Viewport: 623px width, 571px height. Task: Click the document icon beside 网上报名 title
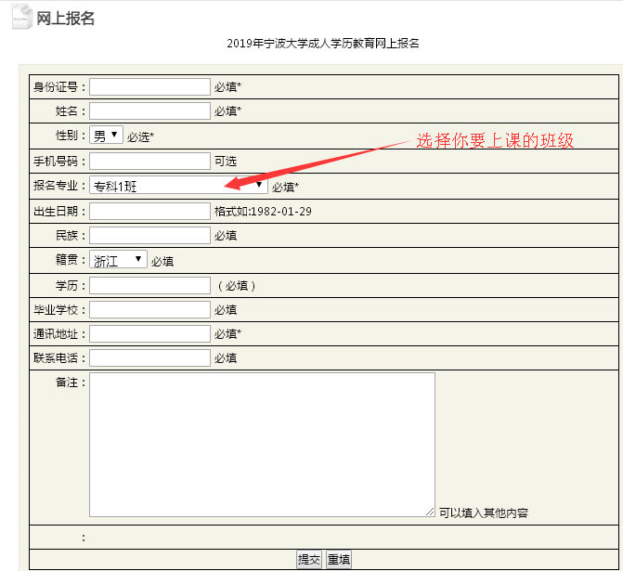(x=21, y=18)
